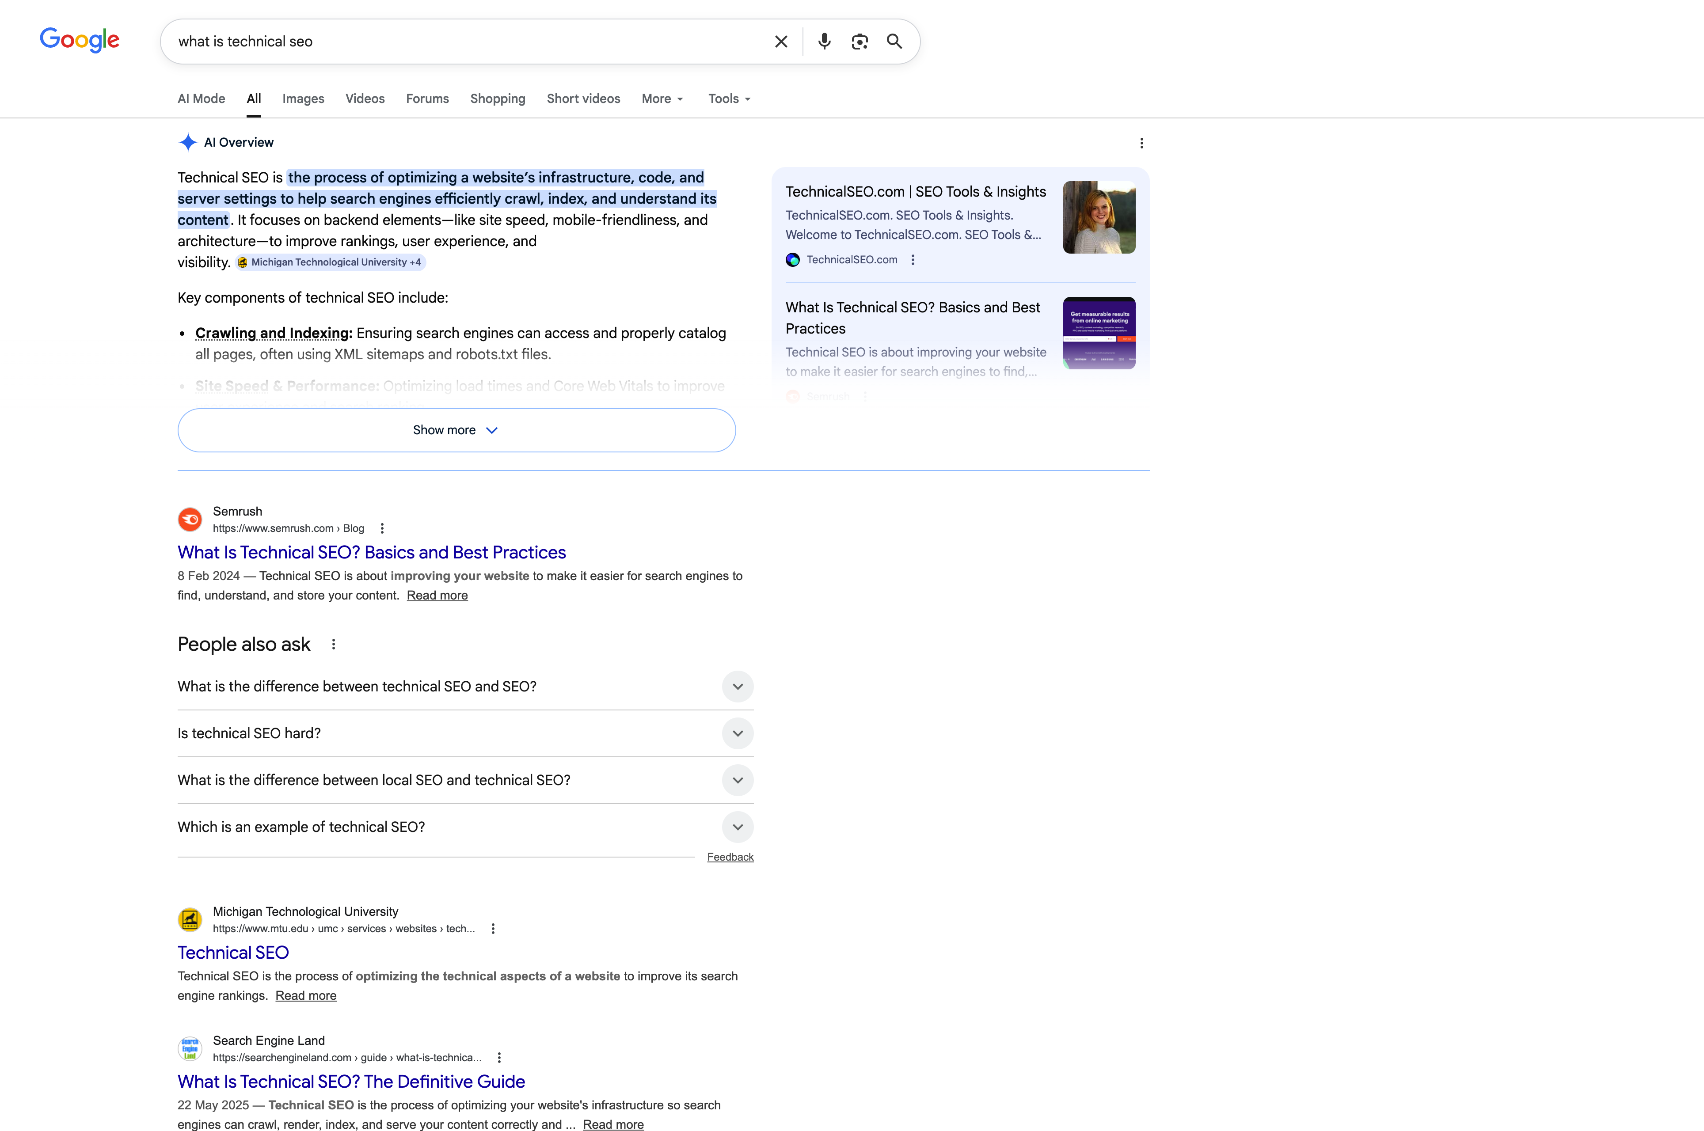Switch to AI Mode
Image resolution: width=1704 pixels, height=1131 pixels.
[201, 99]
